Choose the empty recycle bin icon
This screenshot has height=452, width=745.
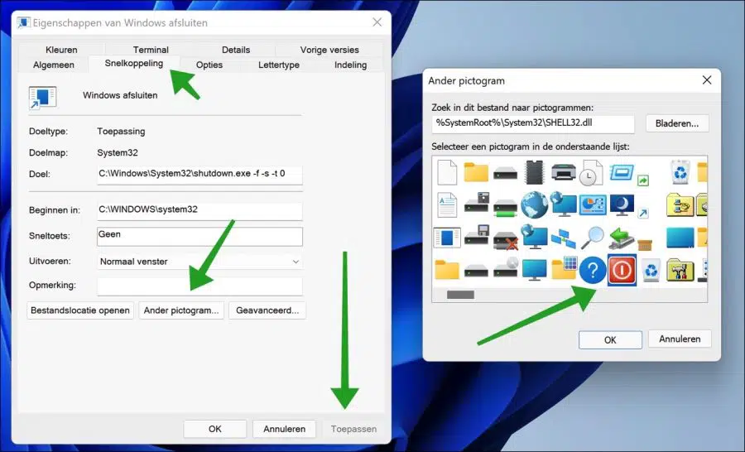(651, 271)
